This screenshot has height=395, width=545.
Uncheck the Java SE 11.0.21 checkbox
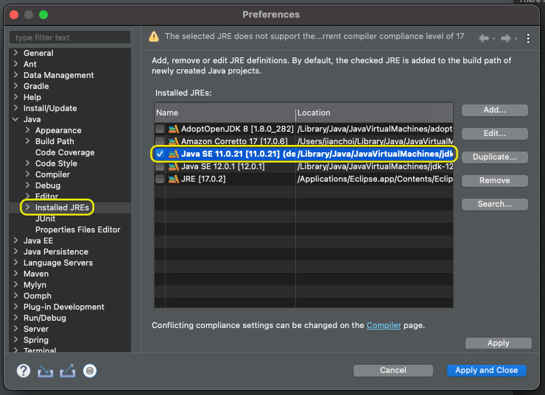[160, 154]
